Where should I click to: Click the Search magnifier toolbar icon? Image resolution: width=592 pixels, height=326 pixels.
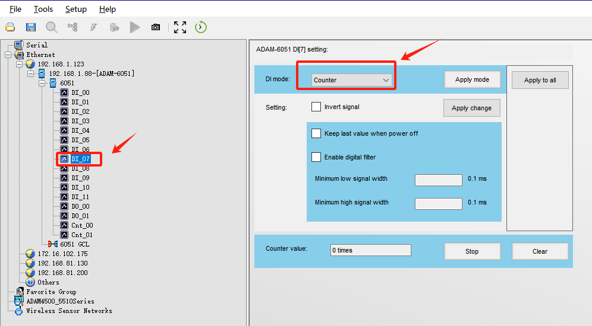point(52,27)
